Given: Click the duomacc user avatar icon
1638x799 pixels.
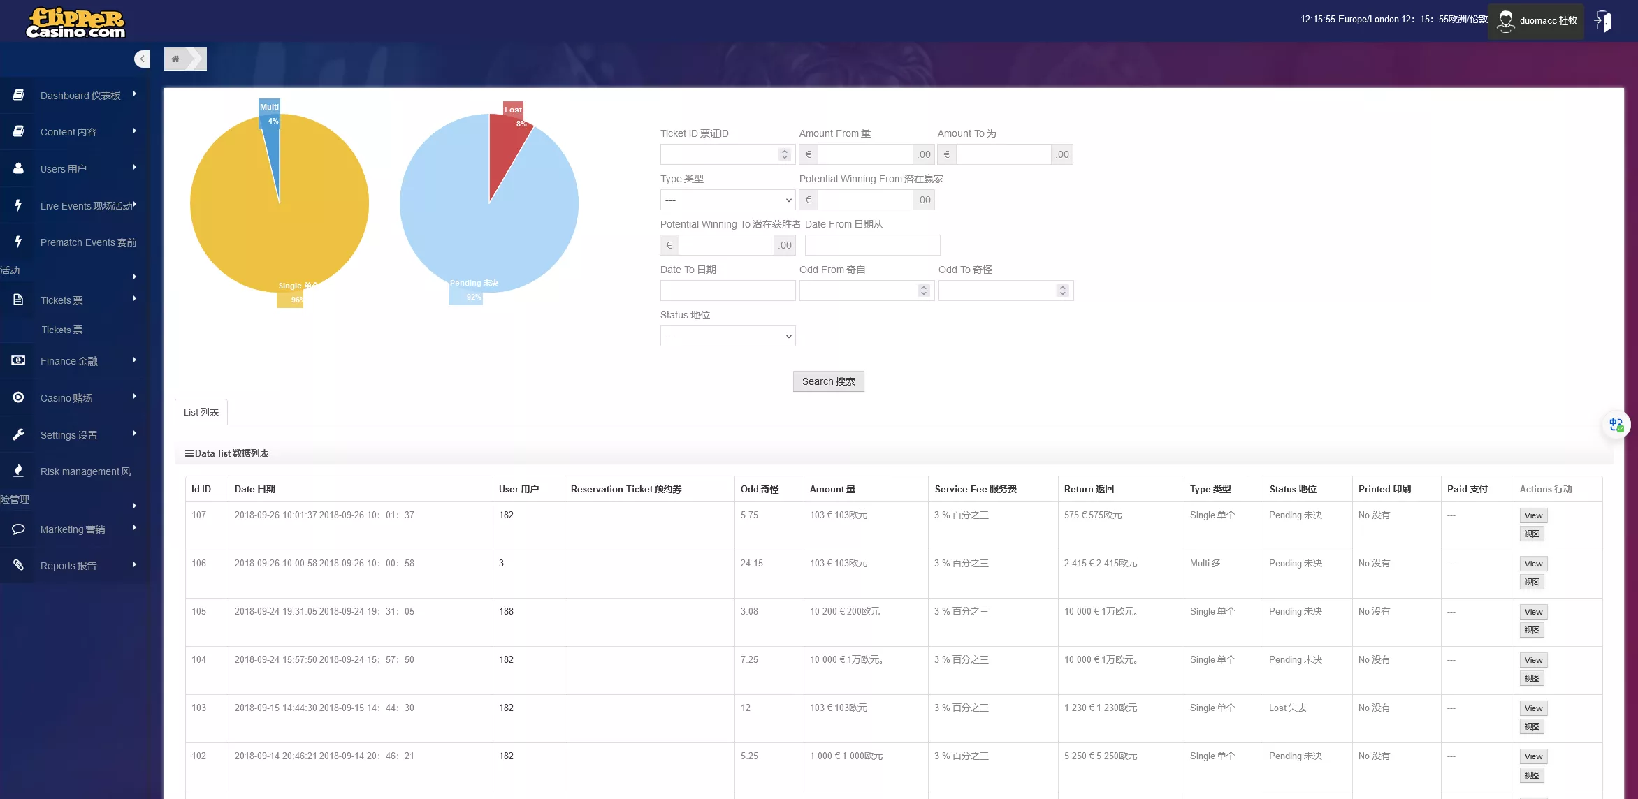Looking at the screenshot, I should (x=1505, y=21).
